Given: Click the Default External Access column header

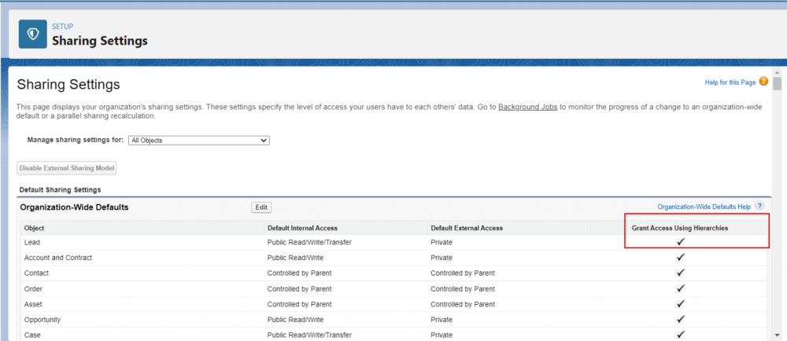Looking at the screenshot, I should coord(466,228).
